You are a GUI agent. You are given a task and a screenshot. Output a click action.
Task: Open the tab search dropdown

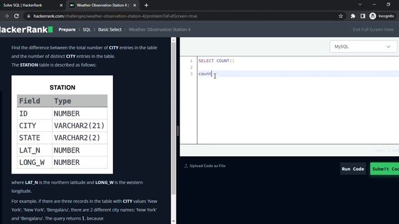(x=360, y=4)
